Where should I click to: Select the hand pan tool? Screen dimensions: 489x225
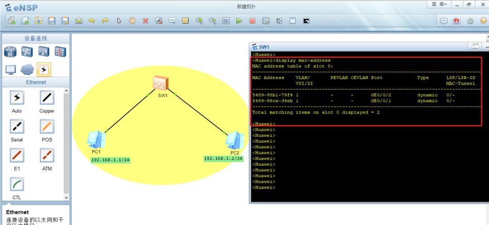pyautogui.click(x=132, y=21)
